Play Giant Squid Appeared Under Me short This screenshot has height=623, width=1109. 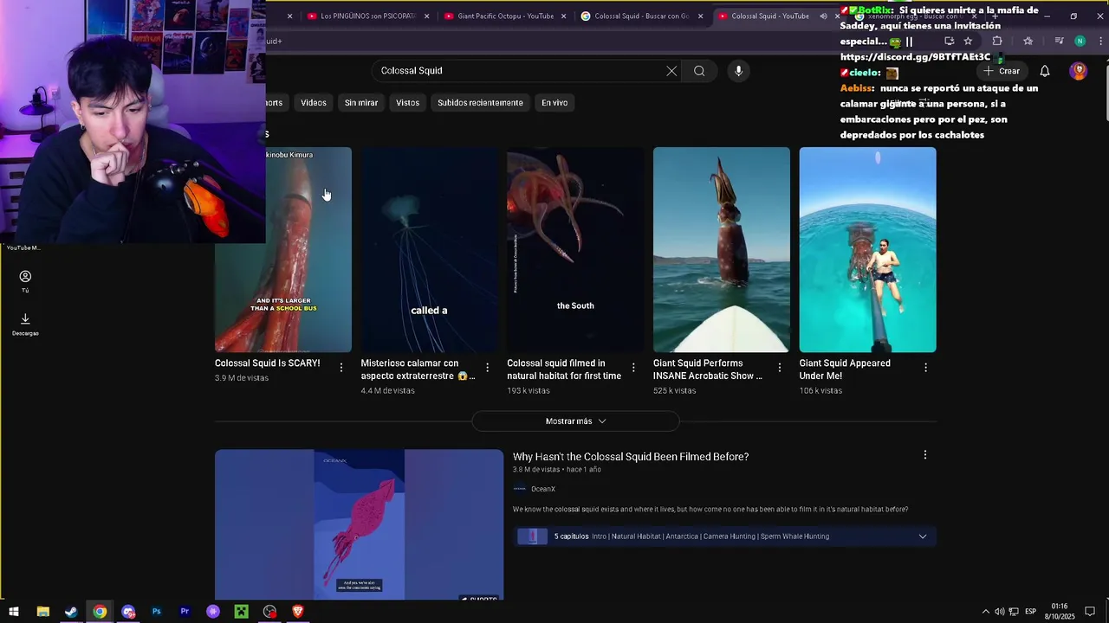click(x=867, y=250)
